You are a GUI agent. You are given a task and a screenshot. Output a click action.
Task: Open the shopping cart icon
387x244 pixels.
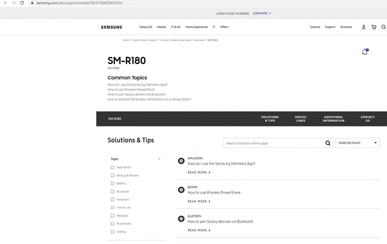coord(374,27)
